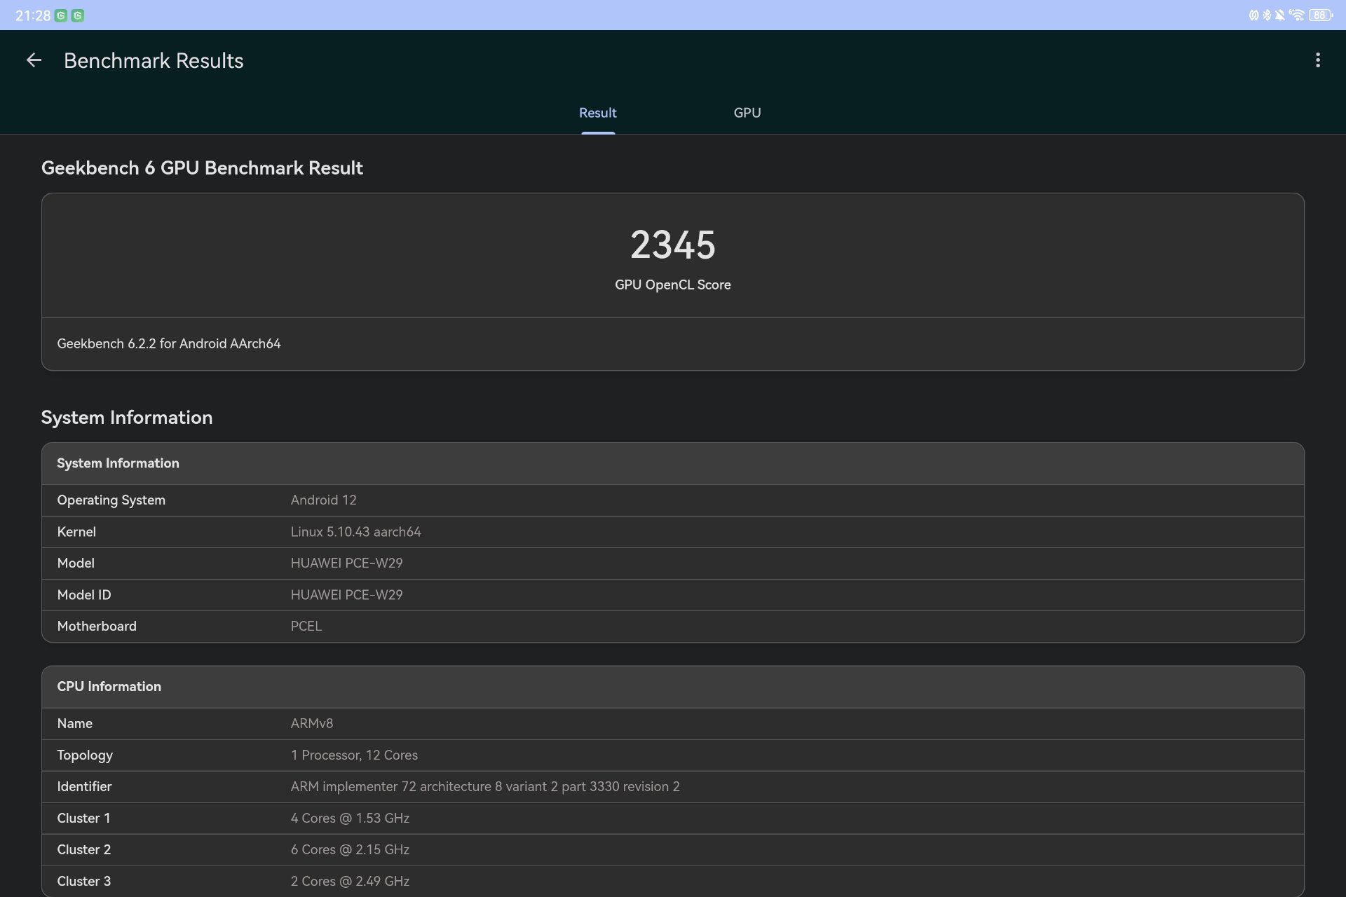Viewport: 1346px width, 897px height.
Task: Tap the eye-comfort status bar icon
Action: [x=1253, y=15]
